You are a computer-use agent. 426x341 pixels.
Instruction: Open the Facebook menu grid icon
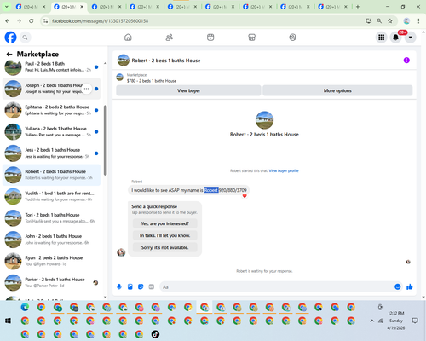click(x=382, y=38)
